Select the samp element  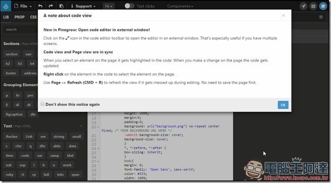[55, 155]
